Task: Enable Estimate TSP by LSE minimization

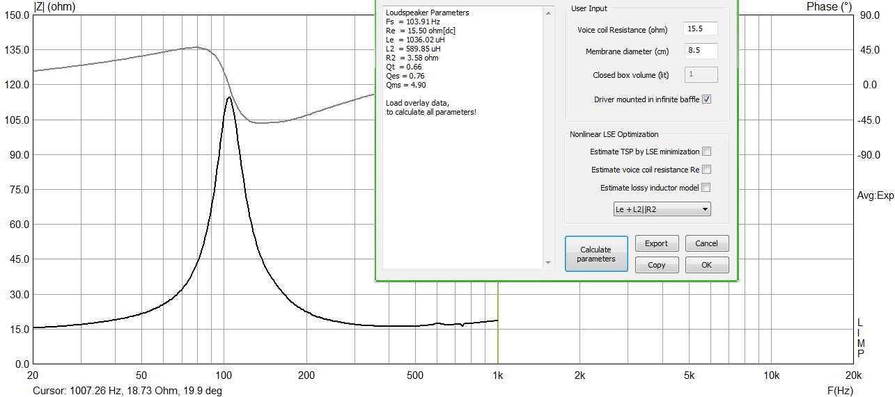Action: pos(706,152)
